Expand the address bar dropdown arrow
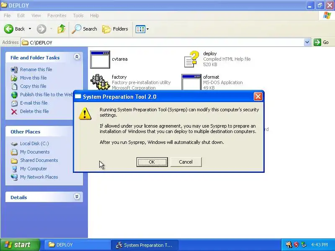 (x=307, y=42)
